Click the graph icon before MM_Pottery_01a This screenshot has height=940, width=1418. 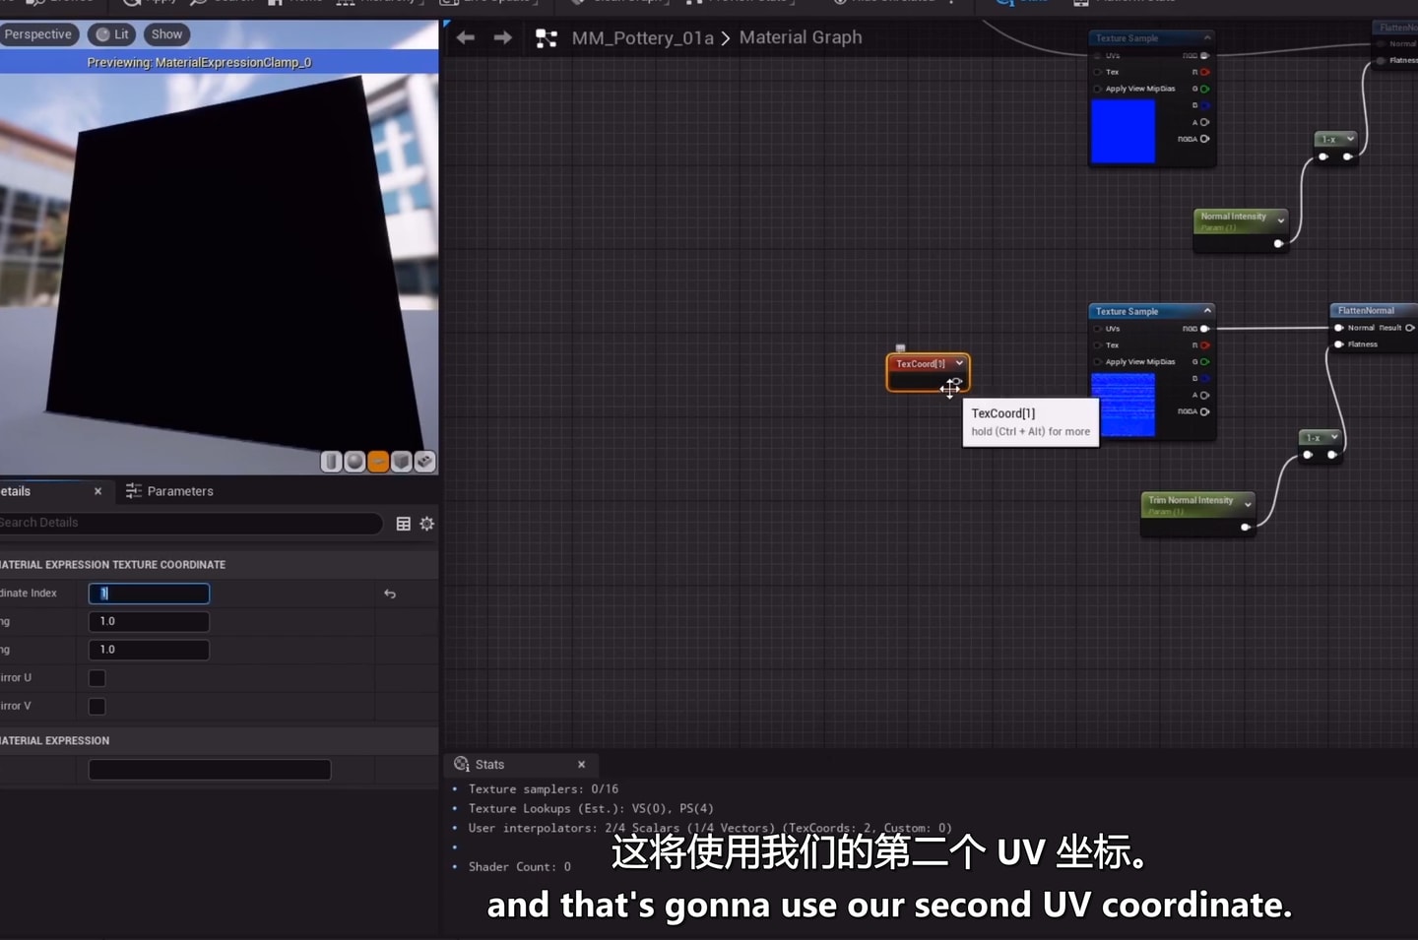pos(547,38)
